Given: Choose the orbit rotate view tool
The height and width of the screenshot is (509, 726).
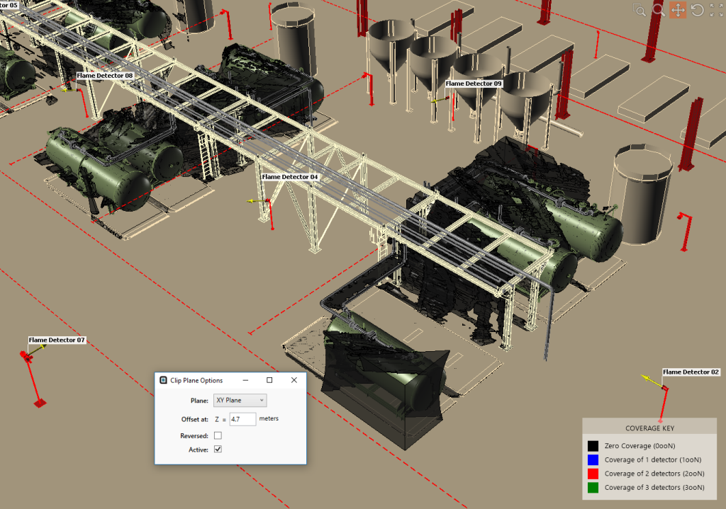Looking at the screenshot, I should [x=697, y=10].
